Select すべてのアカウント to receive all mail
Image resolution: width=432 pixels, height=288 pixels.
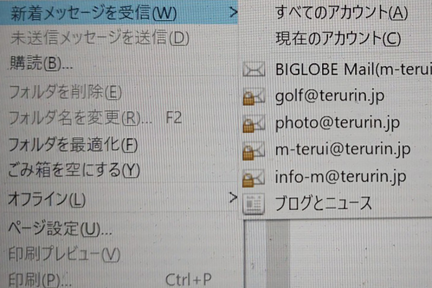pyautogui.click(x=341, y=13)
